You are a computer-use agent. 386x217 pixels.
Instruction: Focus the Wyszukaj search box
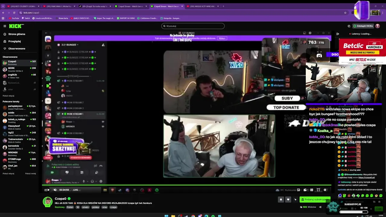click(193, 26)
